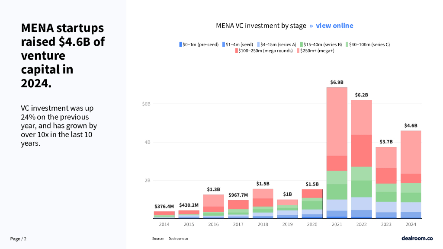Toggle the $4–15m (series A) legend label
443x249 pixels.
(x=278, y=45)
